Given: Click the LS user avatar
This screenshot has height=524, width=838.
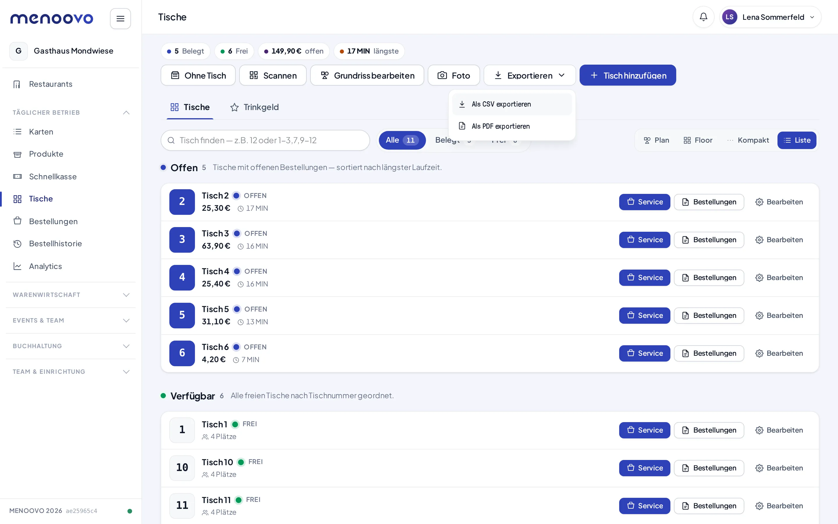Looking at the screenshot, I should click(729, 17).
